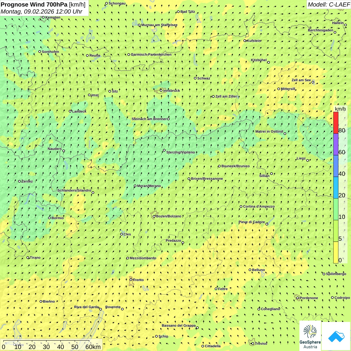Click the blue cloud logo icon

coord(336,336)
